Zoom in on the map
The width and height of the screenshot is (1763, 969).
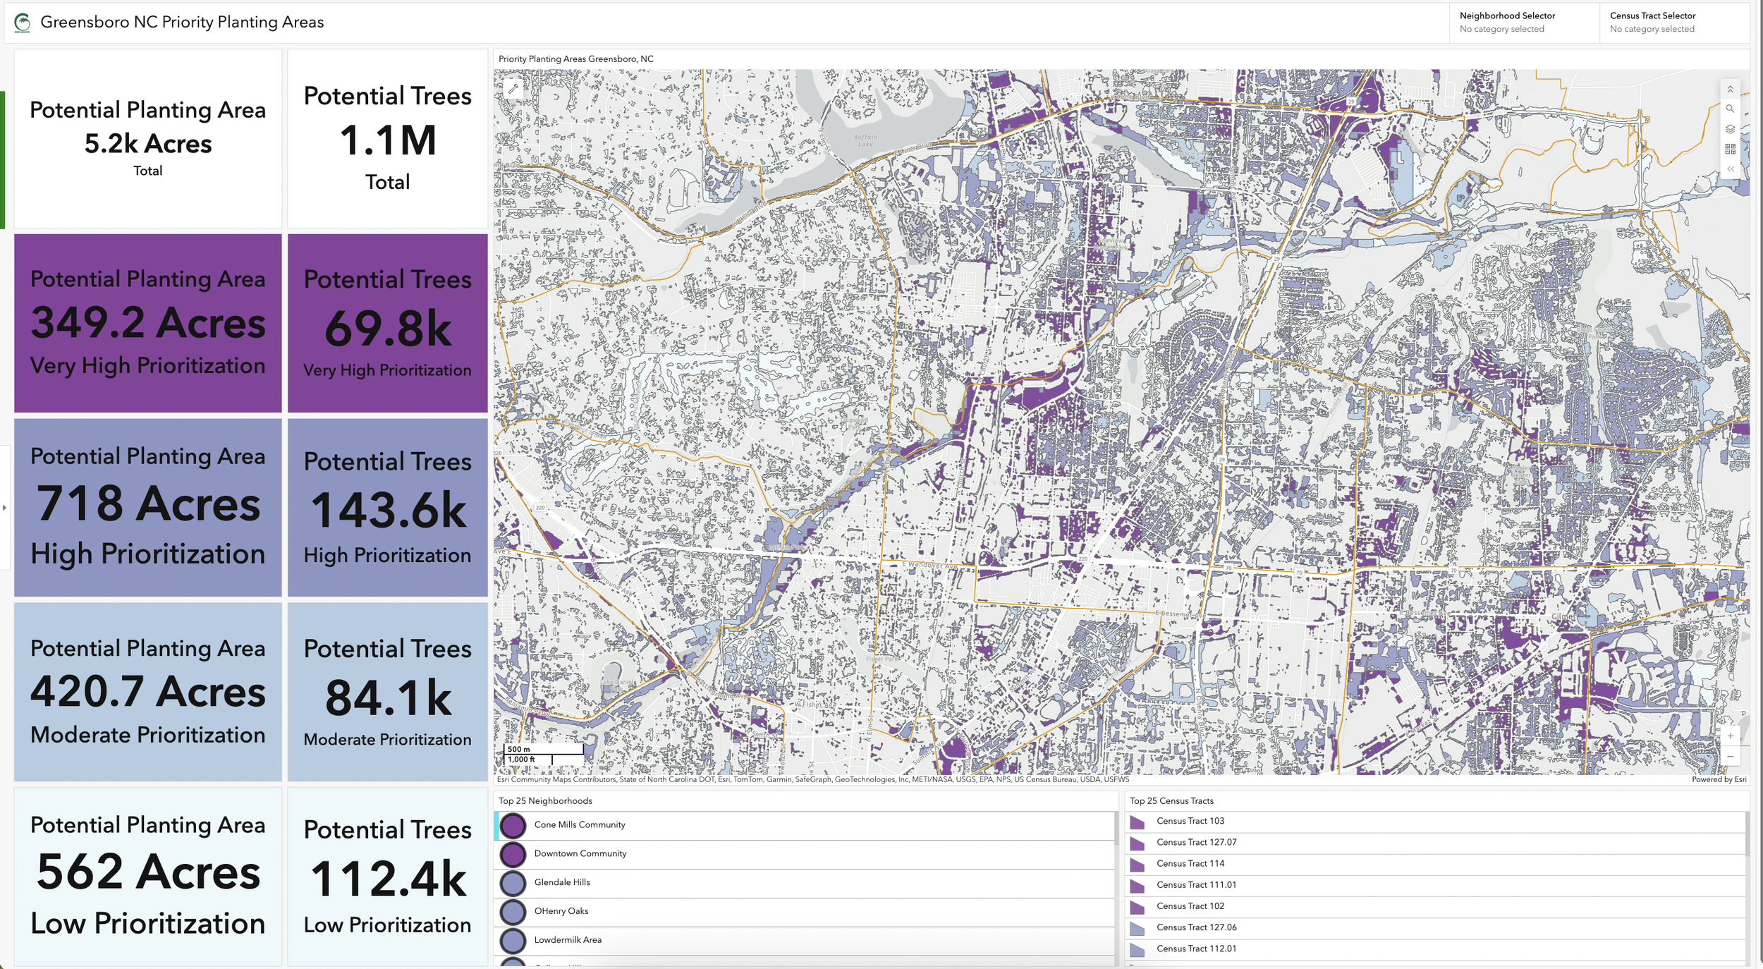[x=1729, y=736]
